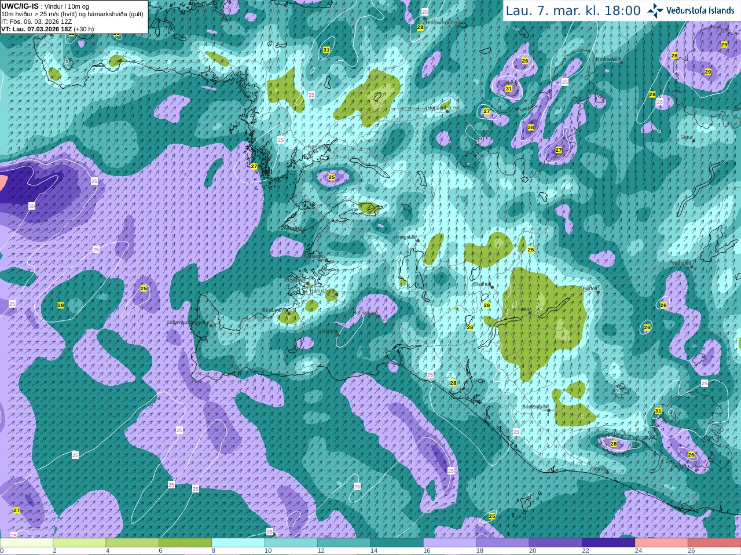741x555 pixels.
Task: Click the Veðurstofa Íslands logo
Action: click(691, 10)
